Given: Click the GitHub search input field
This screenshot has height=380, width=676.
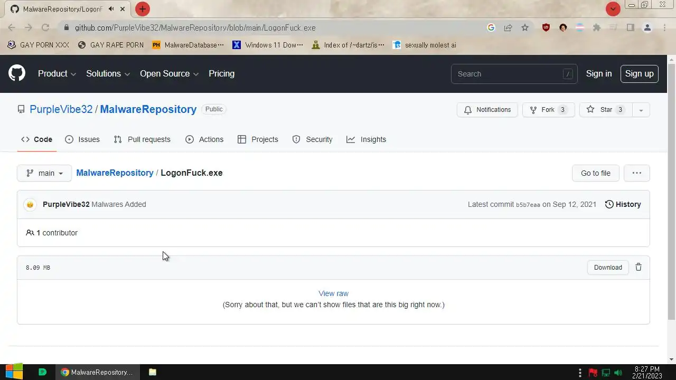Looking at the screenshot, I should [514, 74].
